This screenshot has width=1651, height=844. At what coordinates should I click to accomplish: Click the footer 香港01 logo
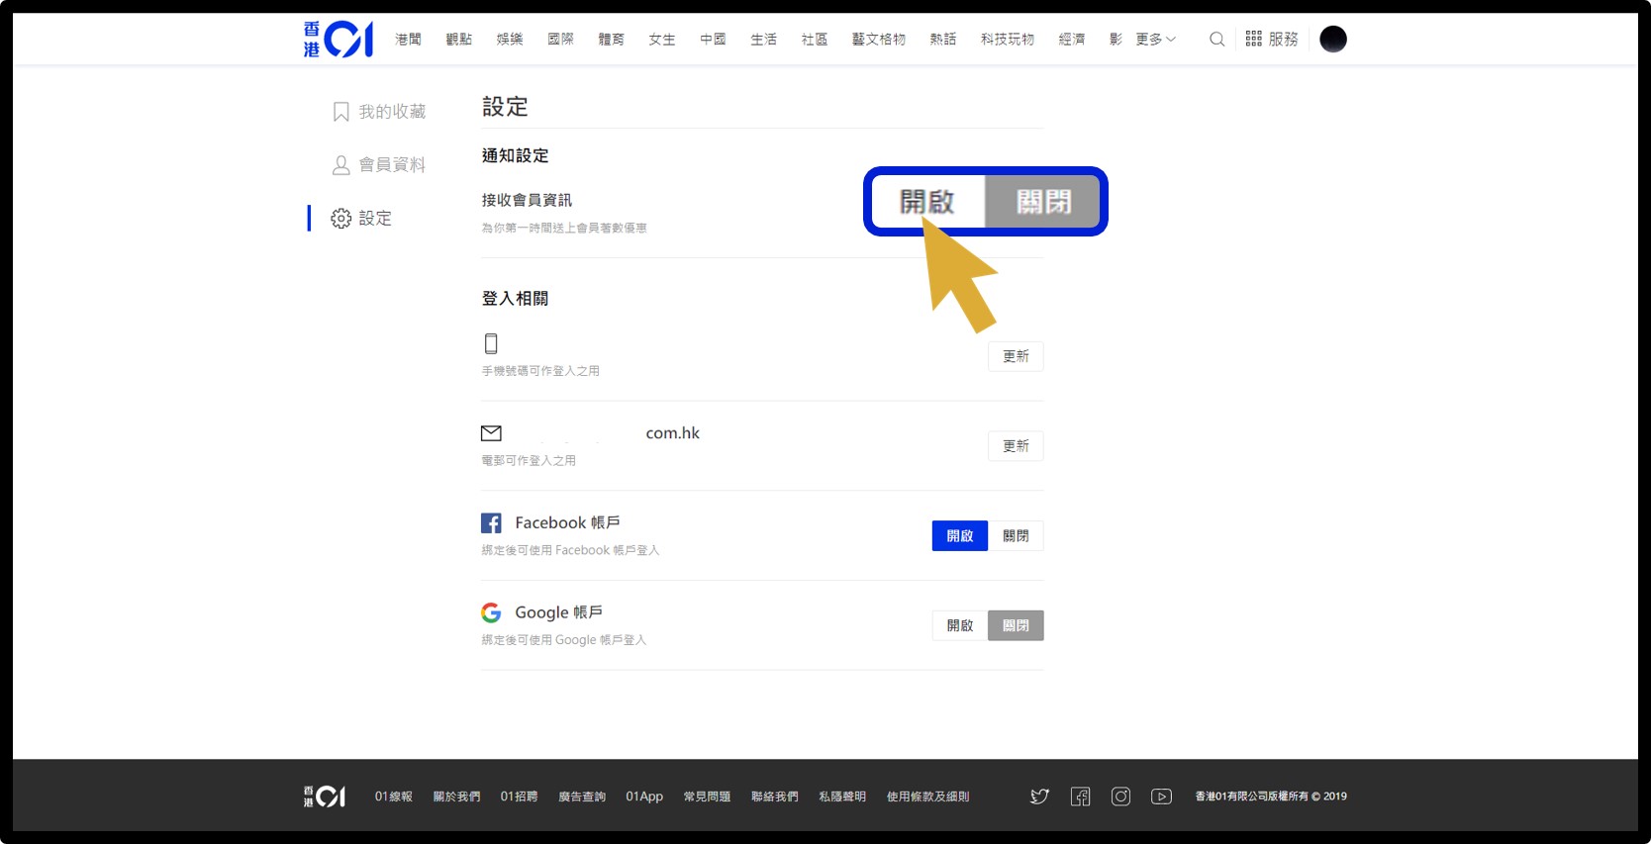click(x=324, y=797)
